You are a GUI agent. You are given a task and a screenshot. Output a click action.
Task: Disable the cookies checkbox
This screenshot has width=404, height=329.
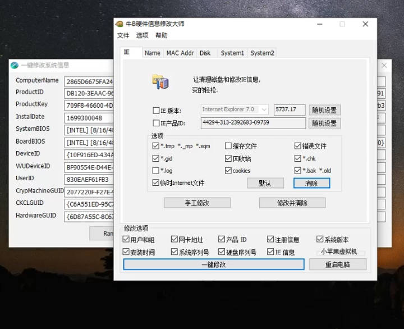point(228,171)
